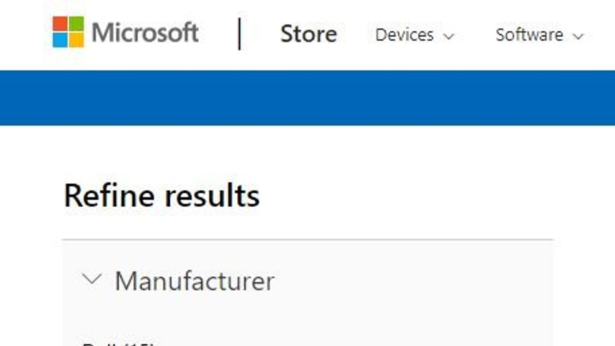Image resolution: width=615 pixels, height=346 pixels.
Task: Go to the Store home link
Action: pyautogui.click(x=309, y=34)
